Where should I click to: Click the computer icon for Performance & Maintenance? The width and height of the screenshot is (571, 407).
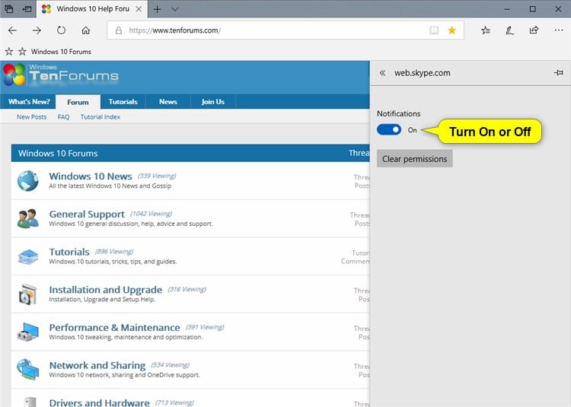pyautogui.click(x=27, y=332)
